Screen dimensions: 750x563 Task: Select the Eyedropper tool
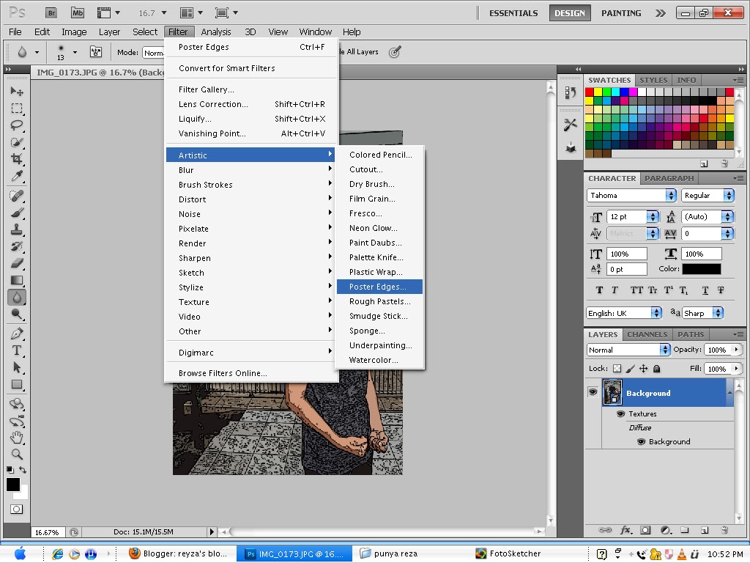17,176
